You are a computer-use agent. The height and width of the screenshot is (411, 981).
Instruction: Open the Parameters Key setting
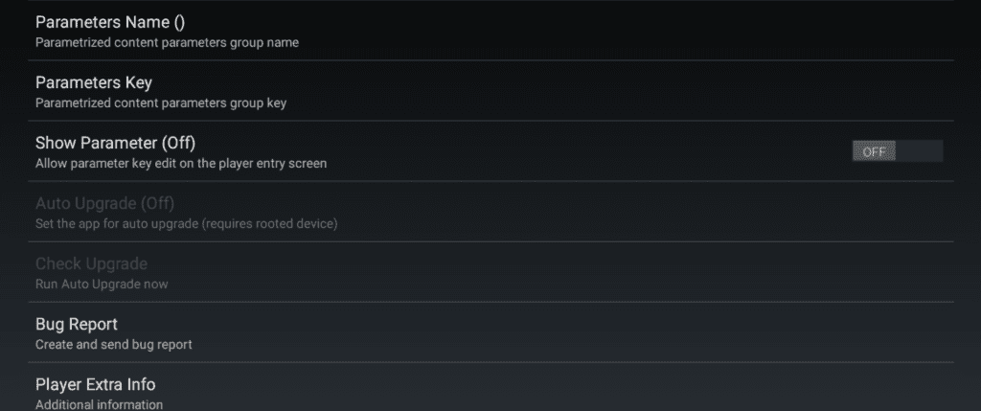94,82
